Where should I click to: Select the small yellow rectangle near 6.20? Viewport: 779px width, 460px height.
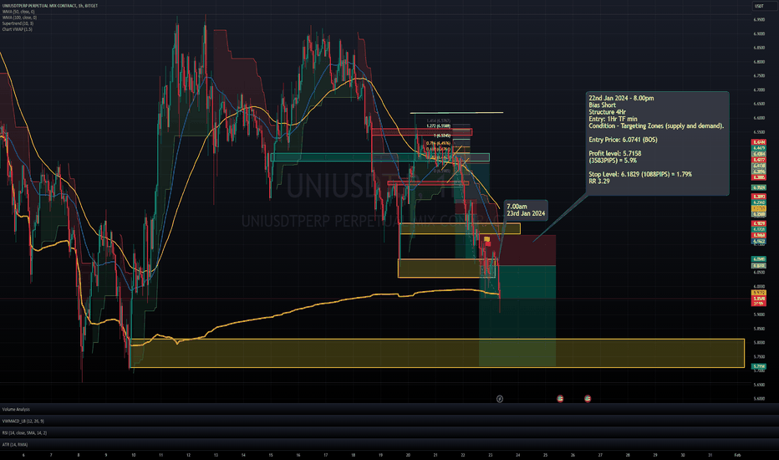point(460,229)
